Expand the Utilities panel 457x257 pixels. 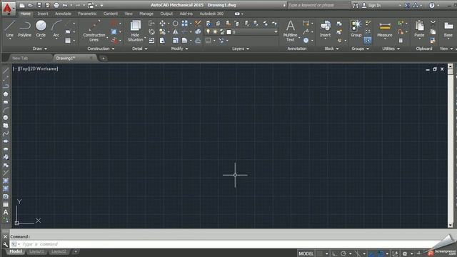point(391,49)
